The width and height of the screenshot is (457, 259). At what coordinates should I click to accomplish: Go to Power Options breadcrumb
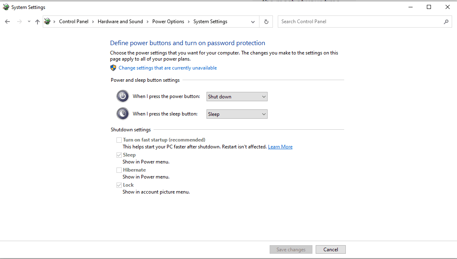point(168,22)
